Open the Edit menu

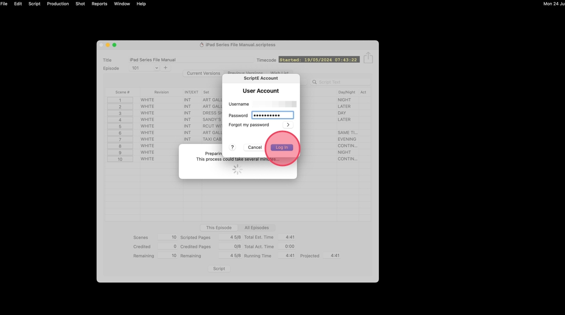coord(18,4)
